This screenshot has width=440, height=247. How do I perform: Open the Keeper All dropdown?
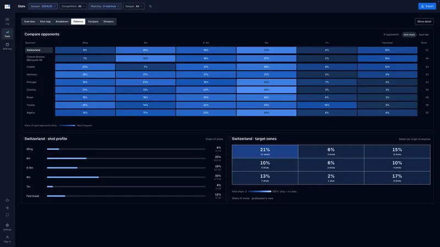click(134, 6)
